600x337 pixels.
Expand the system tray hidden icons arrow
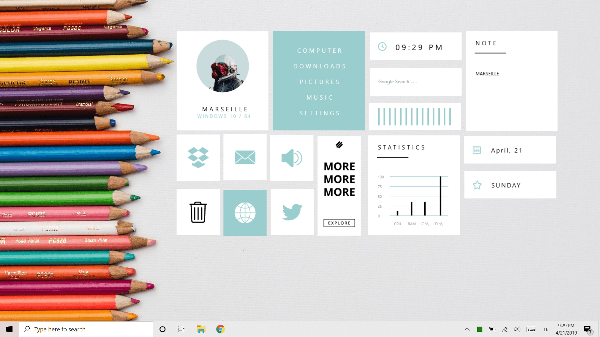tap(467, 329)
